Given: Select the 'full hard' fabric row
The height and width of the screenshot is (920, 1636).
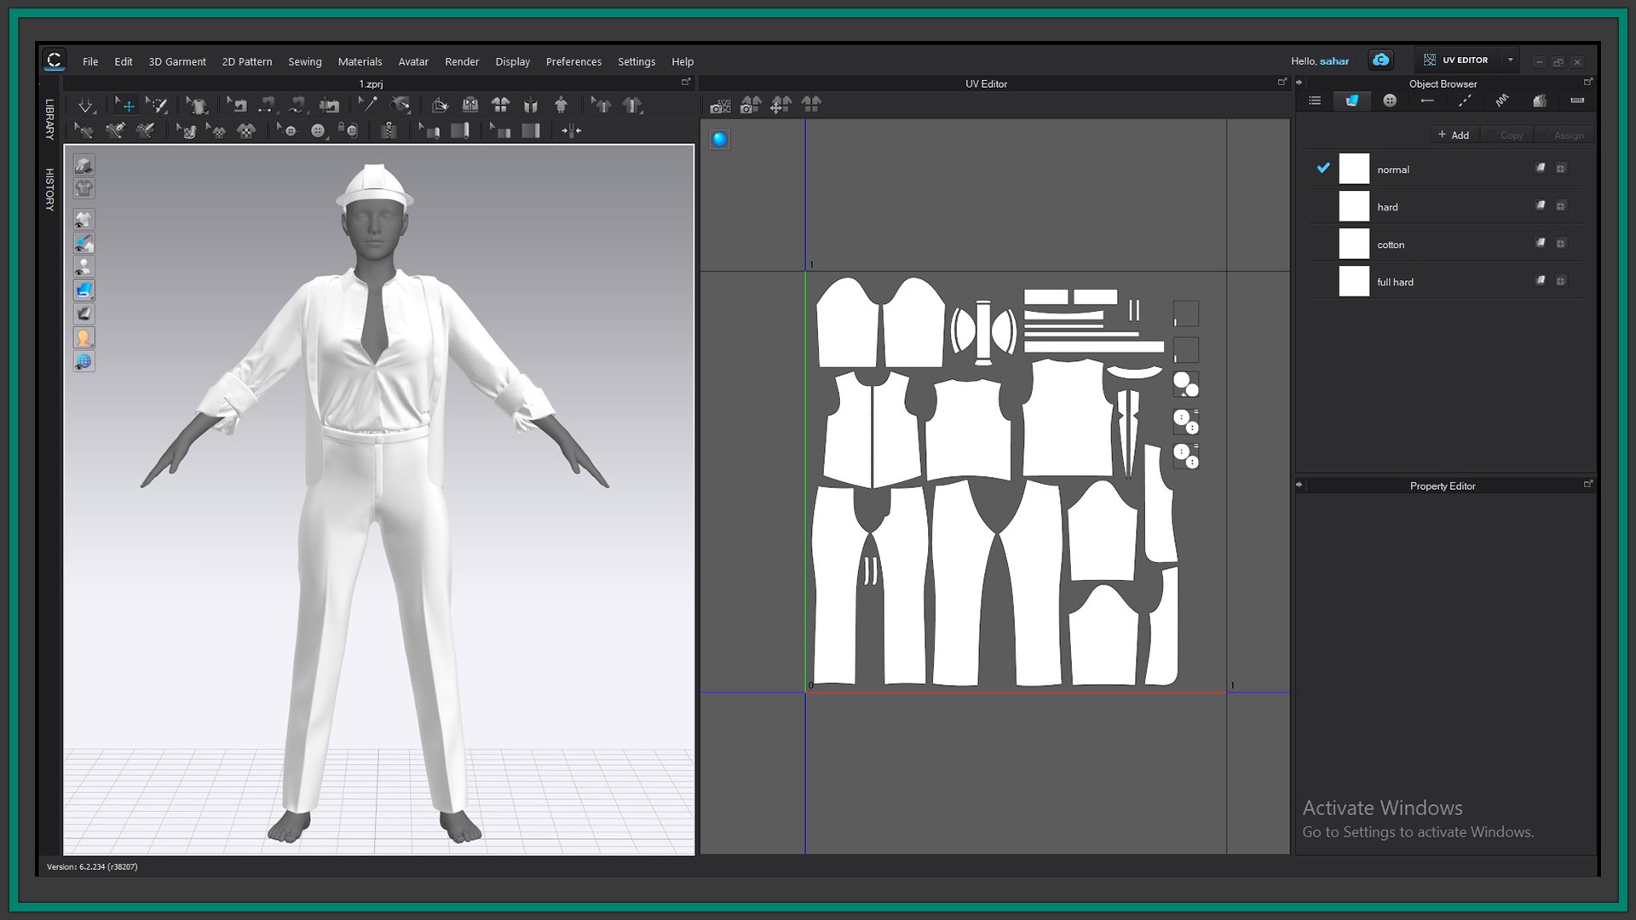Looking at the screenshot, I should click(1446, 281).
